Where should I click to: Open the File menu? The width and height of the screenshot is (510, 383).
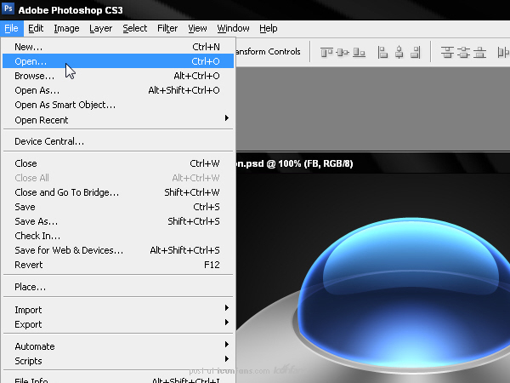pos(11,29)
